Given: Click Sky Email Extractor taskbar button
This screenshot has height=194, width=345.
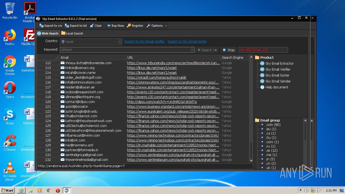Looking at the screenshot, I should 67,190.
